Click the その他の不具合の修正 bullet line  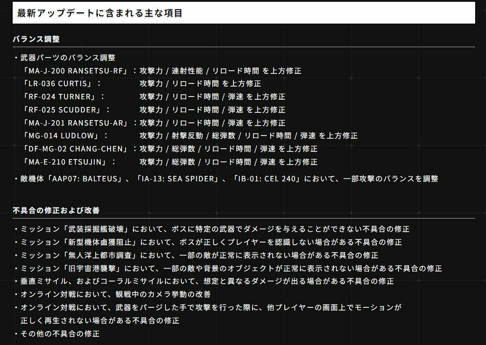[x=60, y=334]
